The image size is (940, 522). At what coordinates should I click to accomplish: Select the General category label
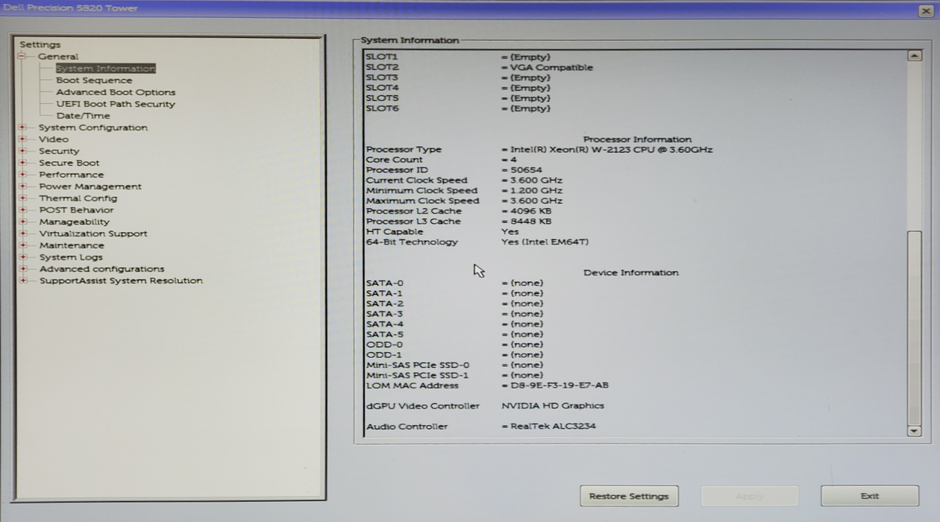[x=58, y=57]
